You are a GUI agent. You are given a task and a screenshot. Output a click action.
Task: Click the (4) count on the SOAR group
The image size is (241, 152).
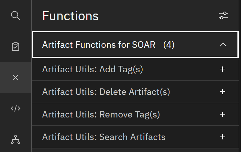coord(169,45)
